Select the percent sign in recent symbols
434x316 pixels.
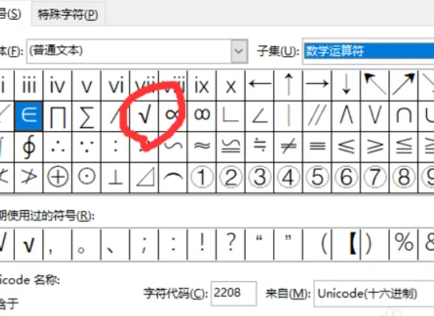tap(403, 244)
